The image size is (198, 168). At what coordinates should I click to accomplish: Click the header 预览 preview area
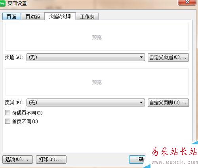click(97, 37)
